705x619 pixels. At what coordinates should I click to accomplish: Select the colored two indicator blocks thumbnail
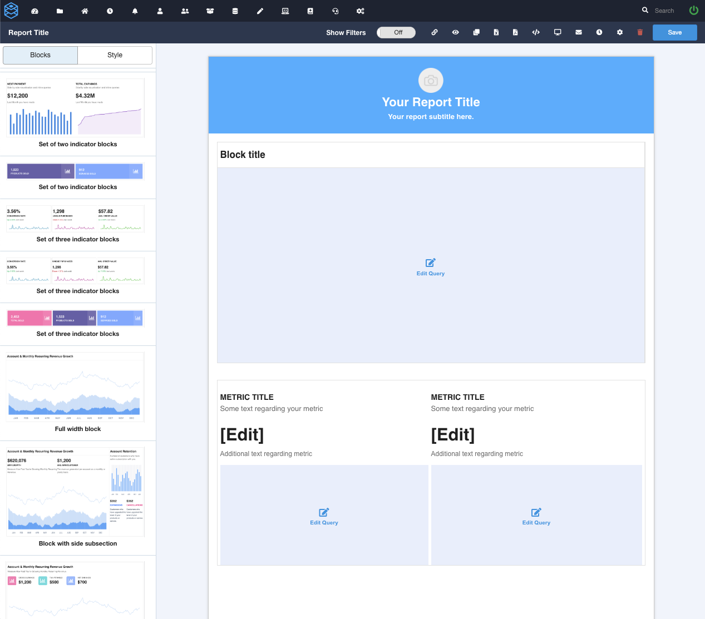coord(76,171)
